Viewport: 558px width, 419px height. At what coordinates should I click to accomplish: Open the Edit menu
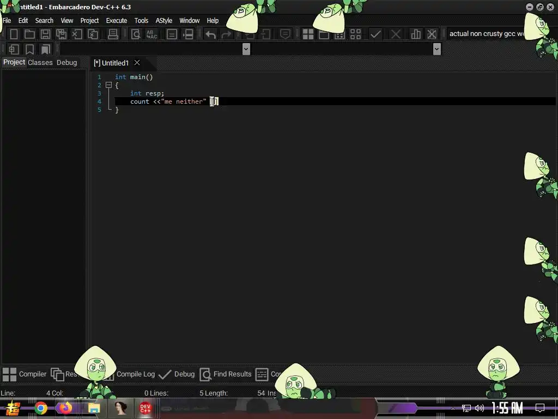[x=23, y=21]
